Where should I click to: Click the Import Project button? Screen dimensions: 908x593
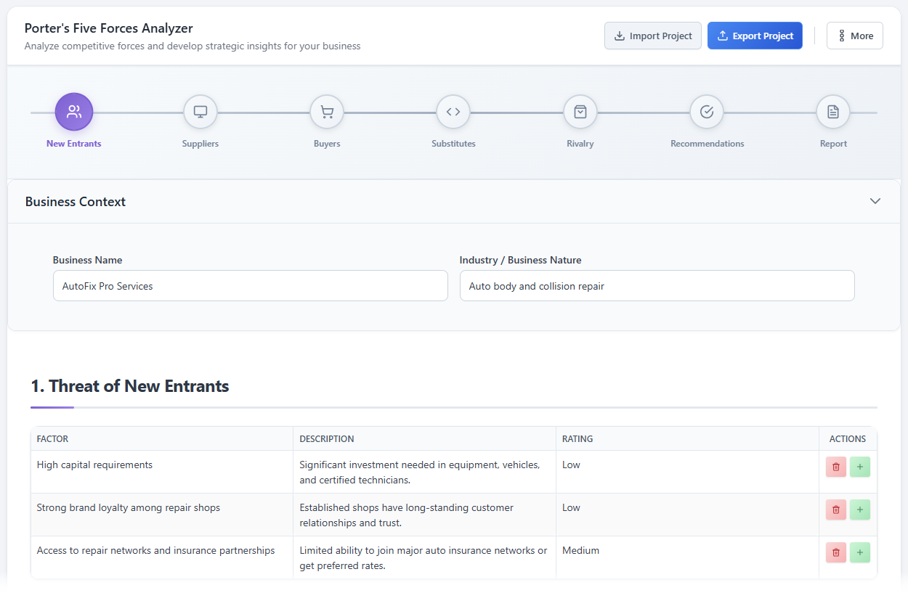(x=653, y=36)
